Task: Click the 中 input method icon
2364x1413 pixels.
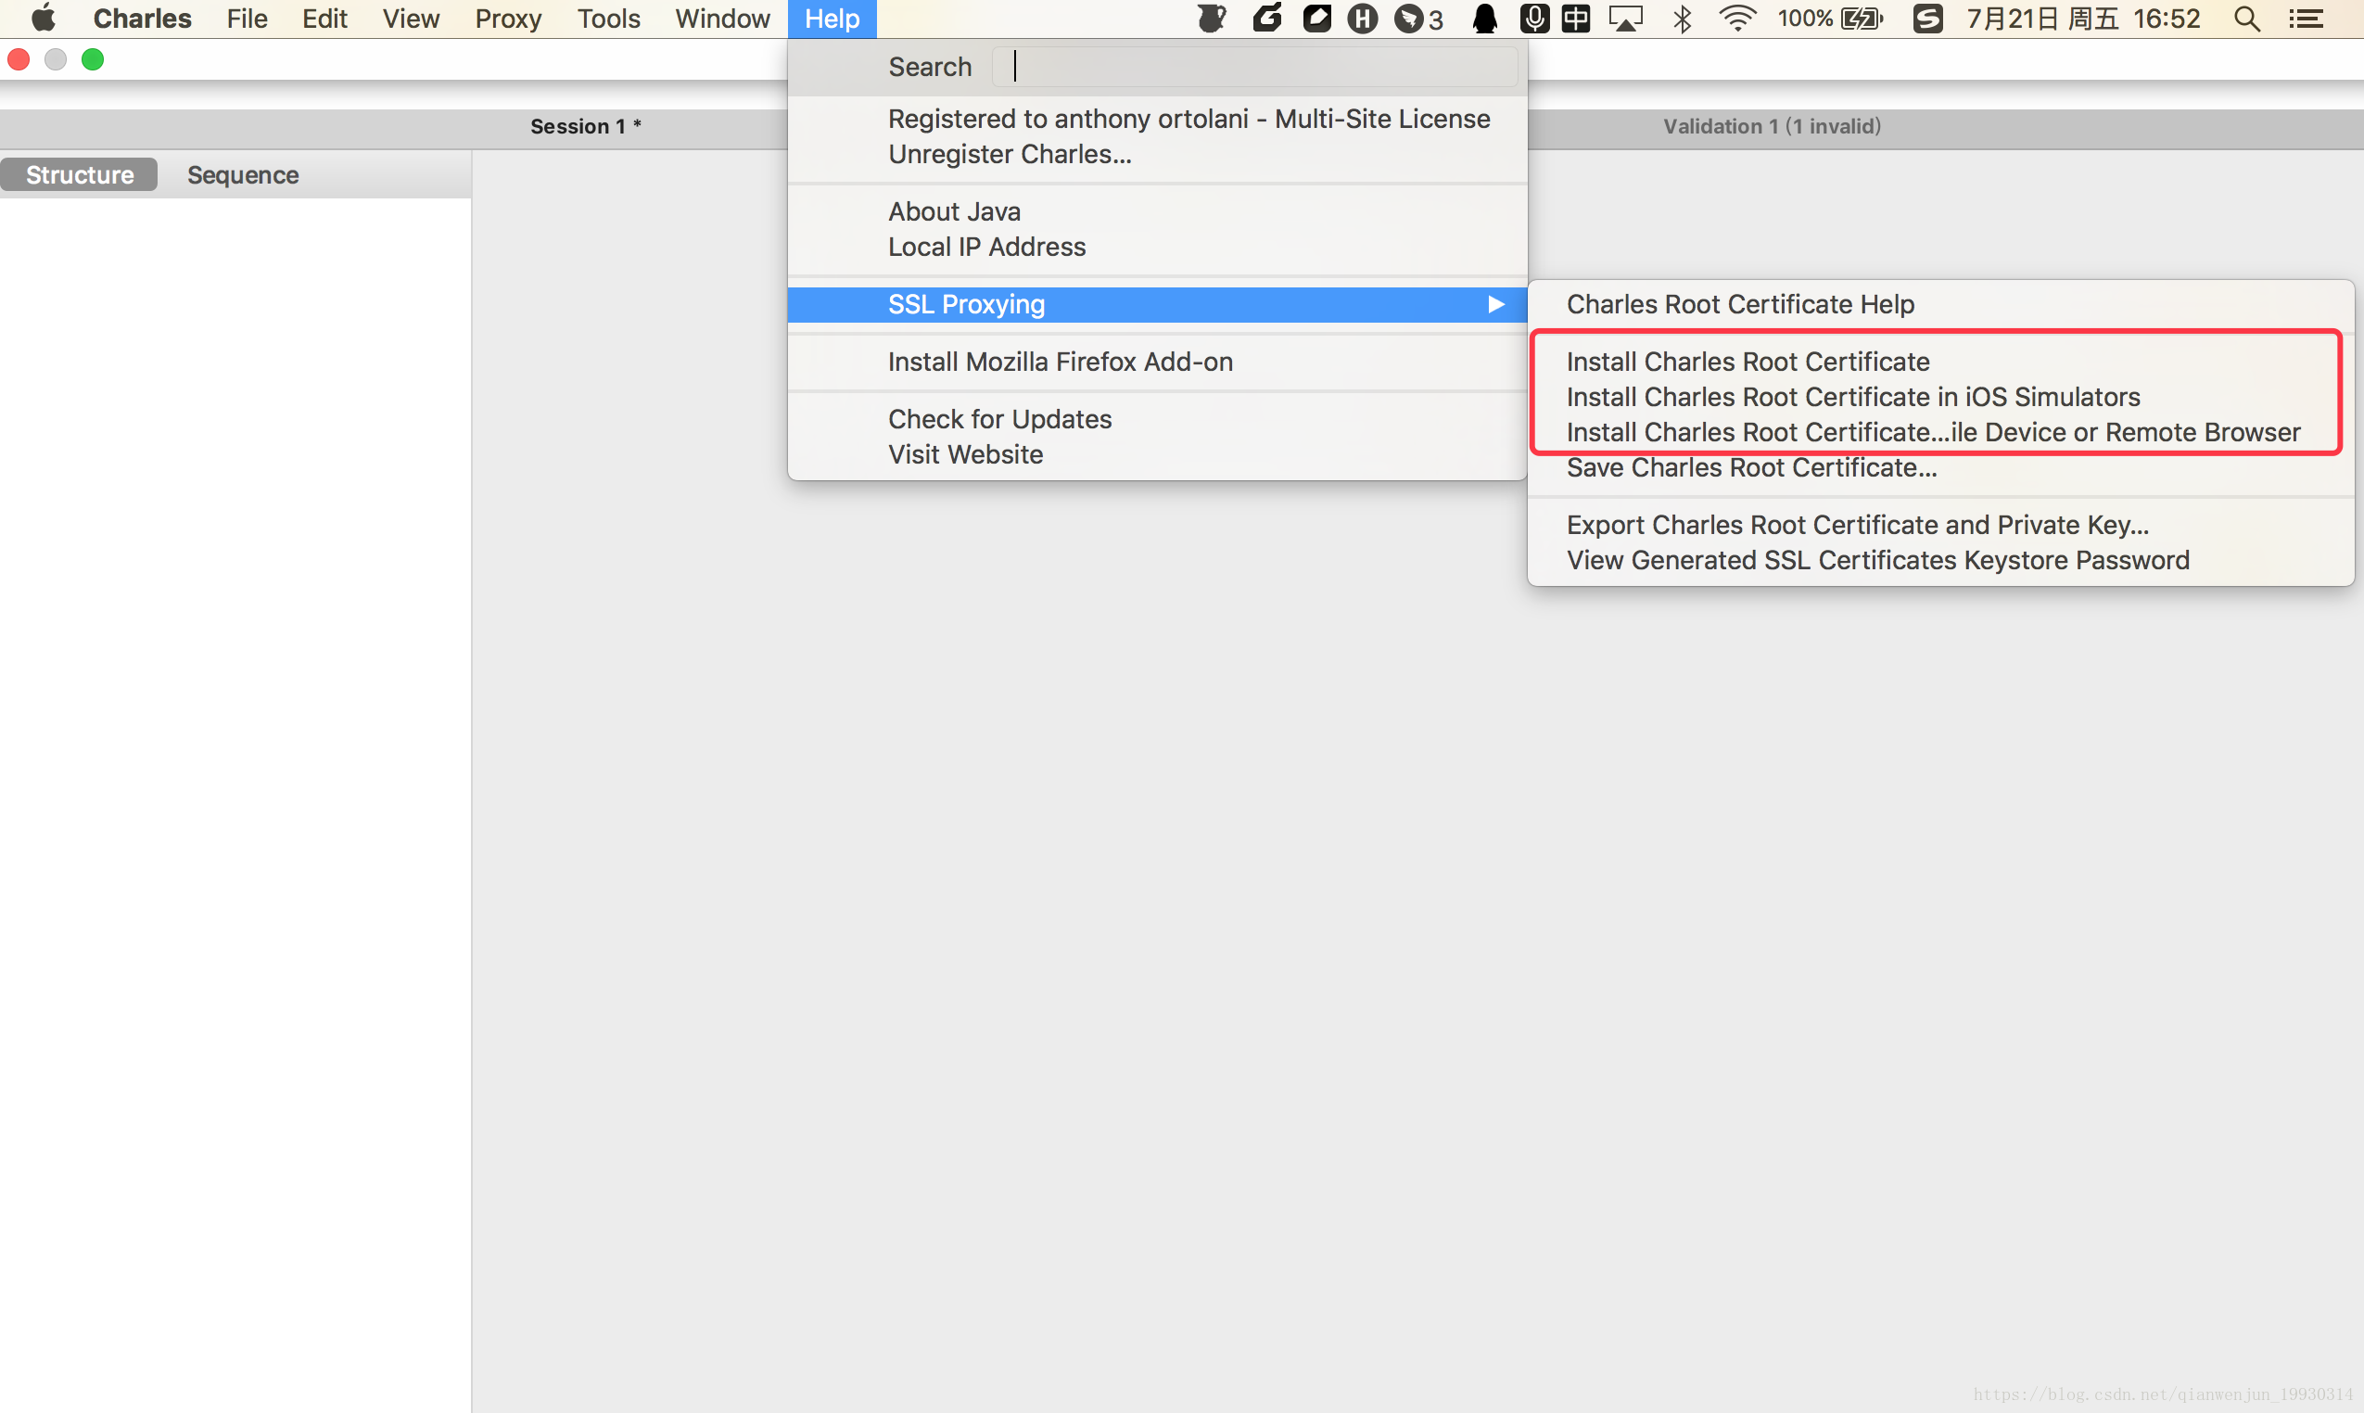Action: pos(1576,19)
